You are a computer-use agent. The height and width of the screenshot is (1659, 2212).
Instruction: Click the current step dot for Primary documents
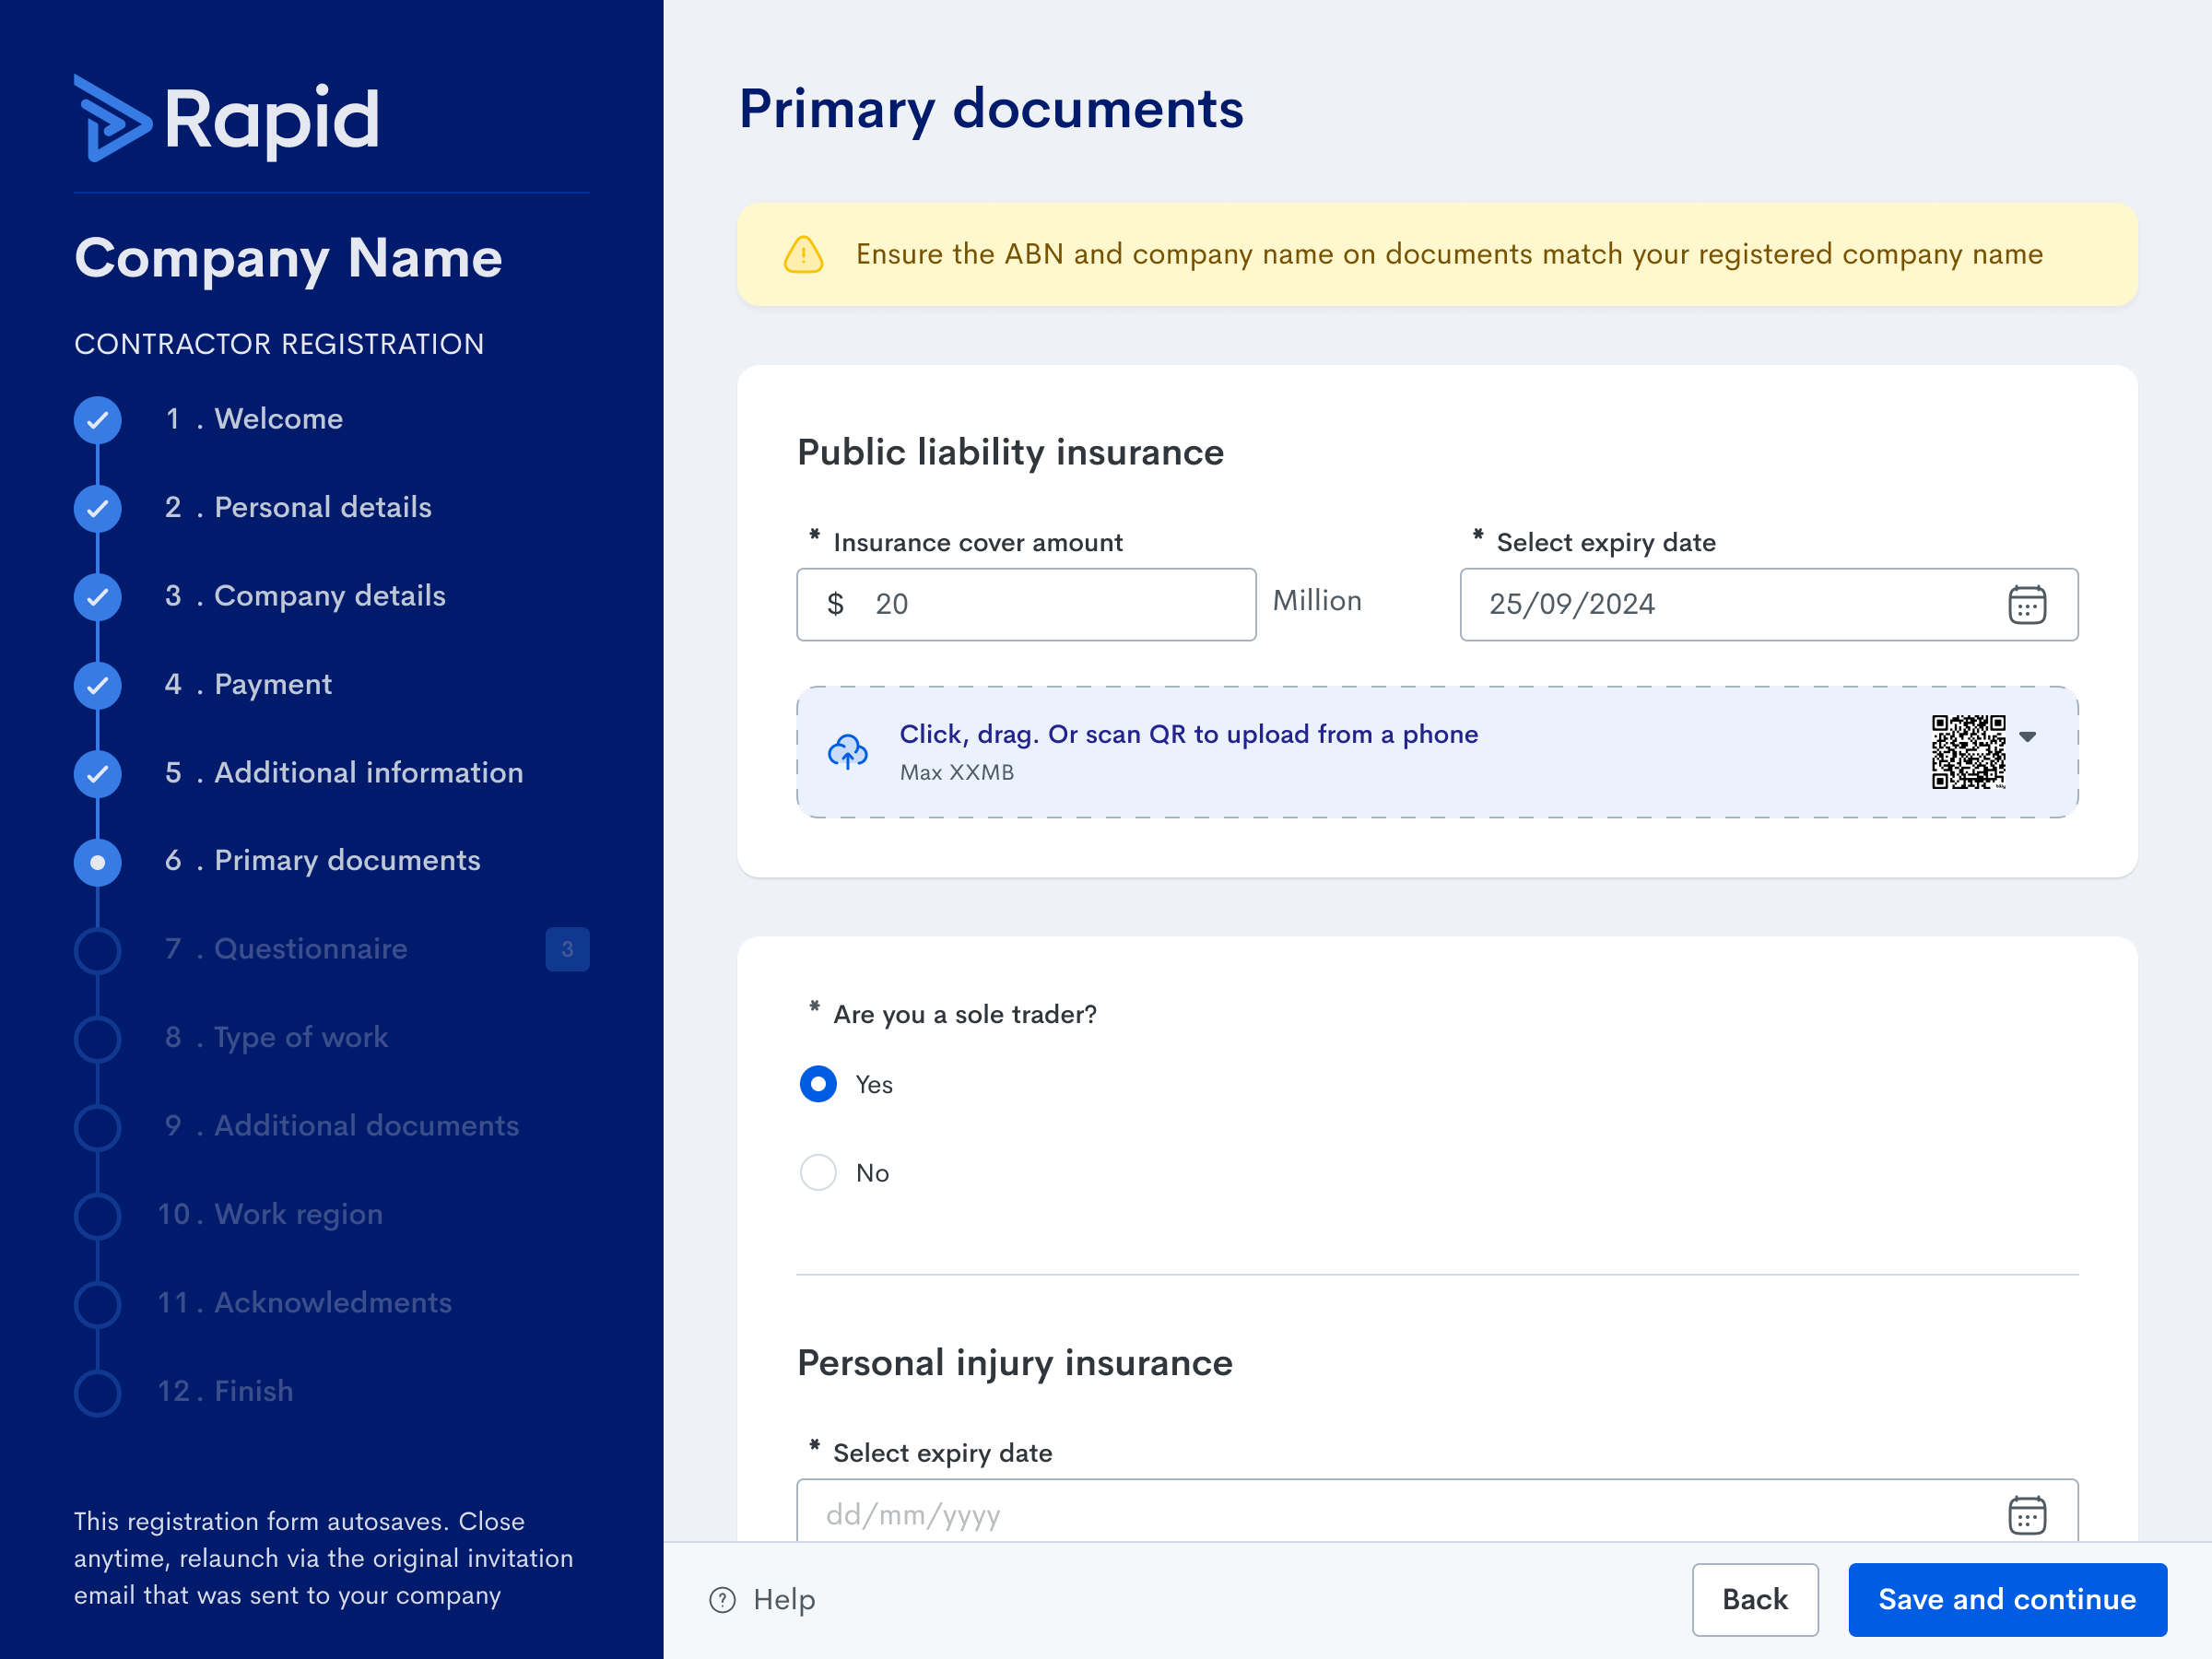[x=97, y=861]
